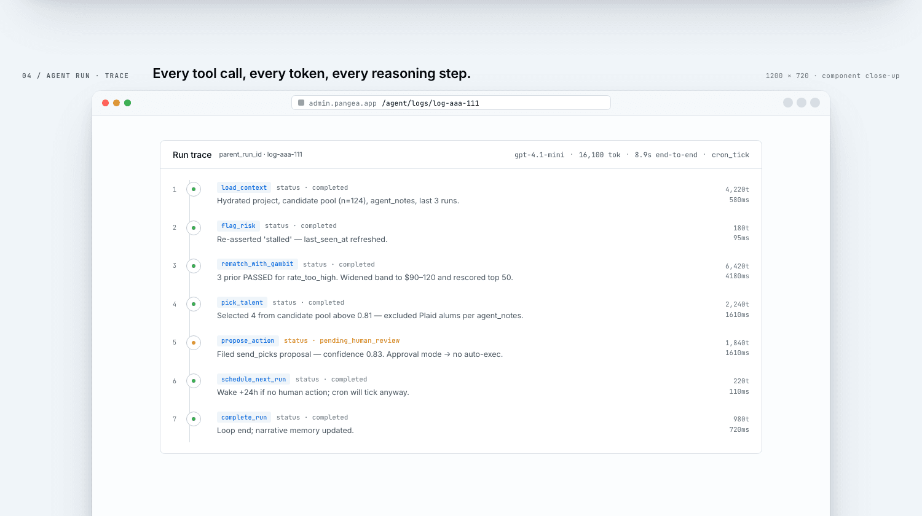The width and height of the screenshot is (922, 516).
Task: Click 'Wake +24h if no human action' description
Action: (x=313, y=393)
